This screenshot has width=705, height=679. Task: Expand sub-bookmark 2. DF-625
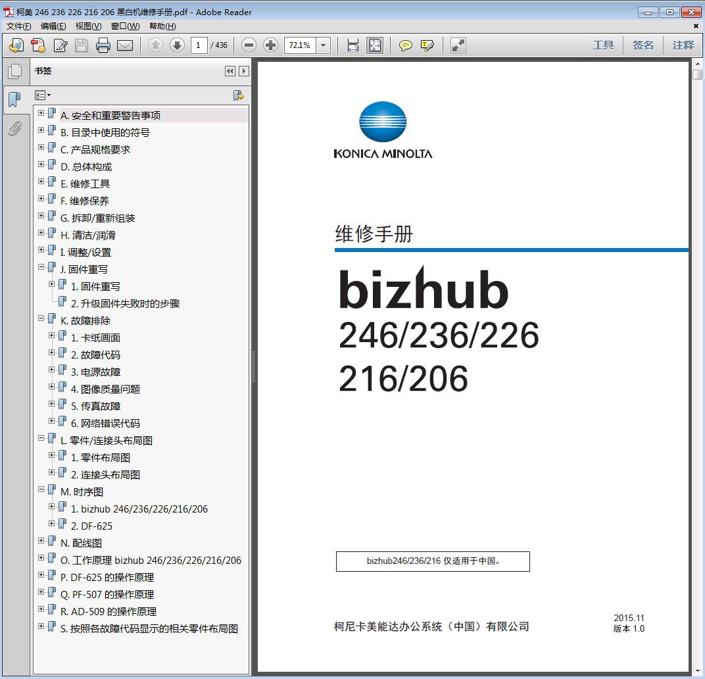[x=52, y=523]
